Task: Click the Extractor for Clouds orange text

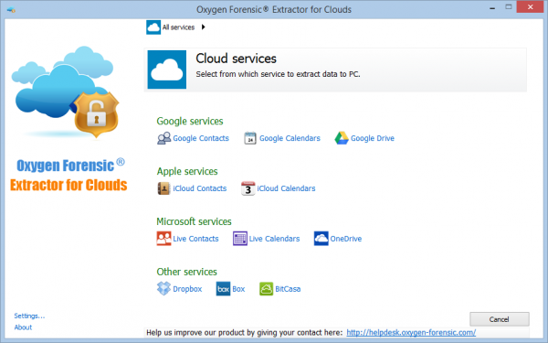Action: [x=68, y=185]
